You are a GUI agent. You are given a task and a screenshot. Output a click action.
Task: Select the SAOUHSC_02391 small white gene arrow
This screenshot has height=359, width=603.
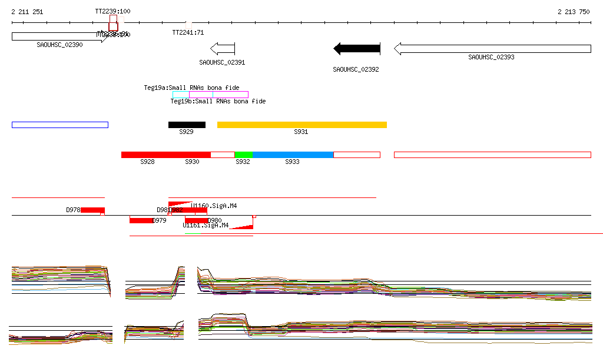tap(223, 49)
